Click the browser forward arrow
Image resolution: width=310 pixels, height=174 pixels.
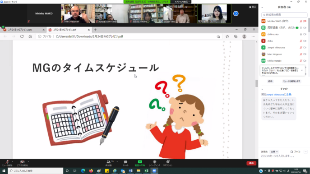pyautogui.click(x=14, y=37)
